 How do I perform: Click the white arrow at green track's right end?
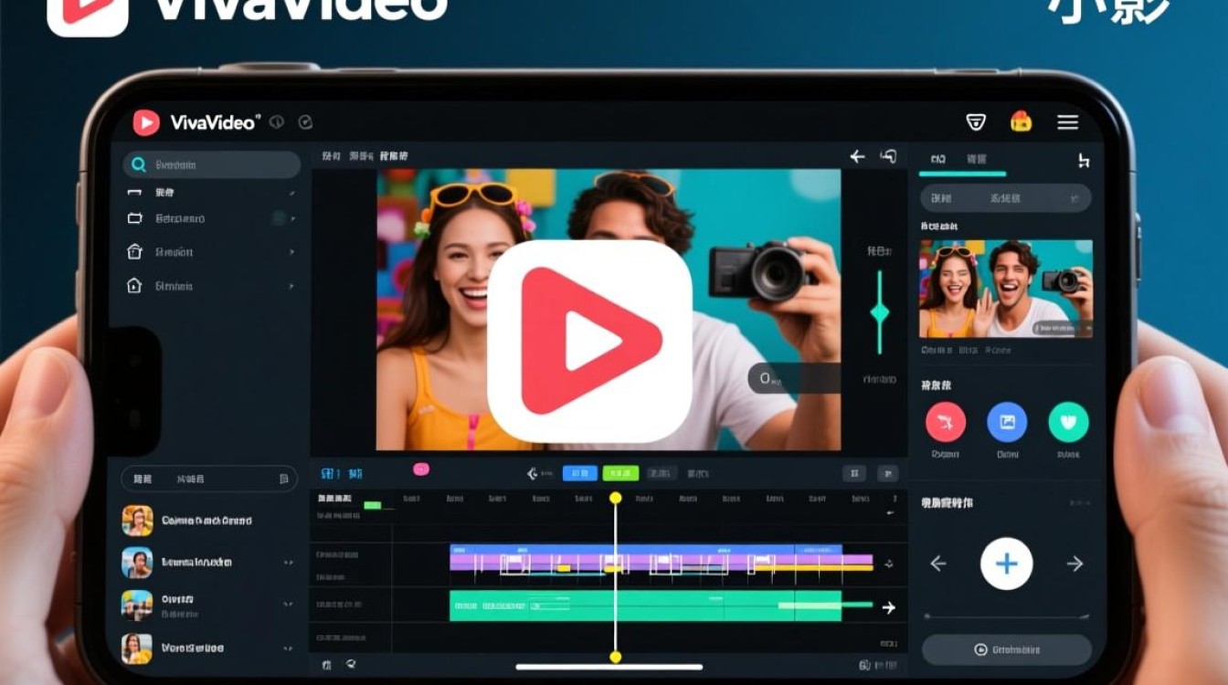tap(888, 607)
